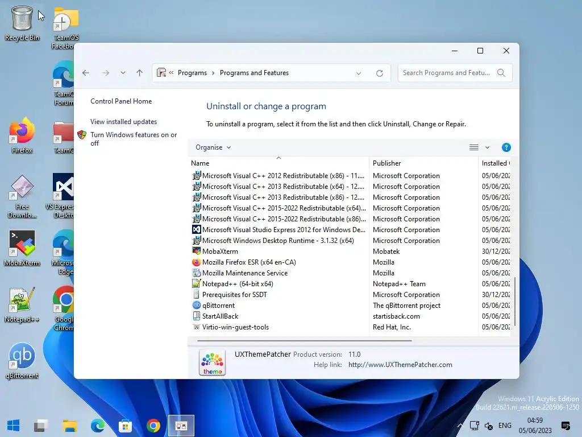Open the qBittorrent desktop shortcut

(x=22, y=361)
